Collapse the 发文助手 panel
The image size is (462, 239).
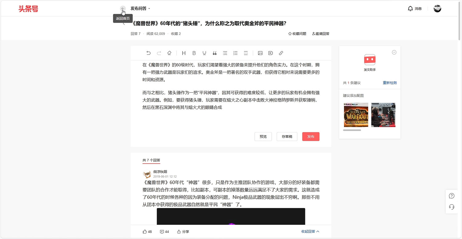point(394,52)
